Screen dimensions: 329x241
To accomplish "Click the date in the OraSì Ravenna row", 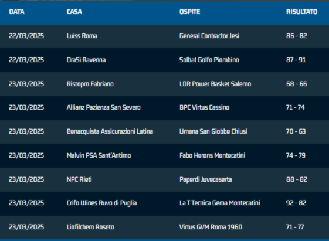I will 26,60.
